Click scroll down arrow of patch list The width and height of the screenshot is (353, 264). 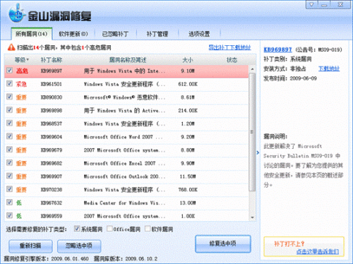(252, 217)
